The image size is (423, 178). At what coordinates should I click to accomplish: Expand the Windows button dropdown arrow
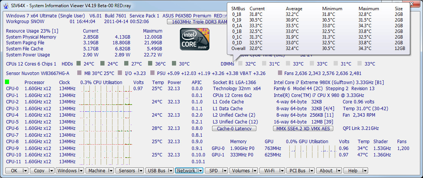[81, 171]
